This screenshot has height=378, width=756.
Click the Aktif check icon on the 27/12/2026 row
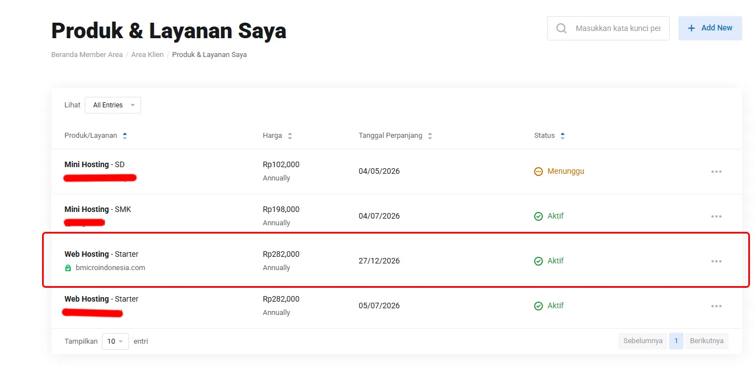point(538,261)
